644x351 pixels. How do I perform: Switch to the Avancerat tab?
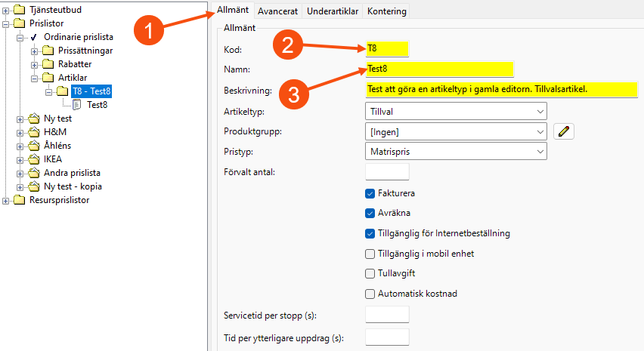(x=277, y=11)
